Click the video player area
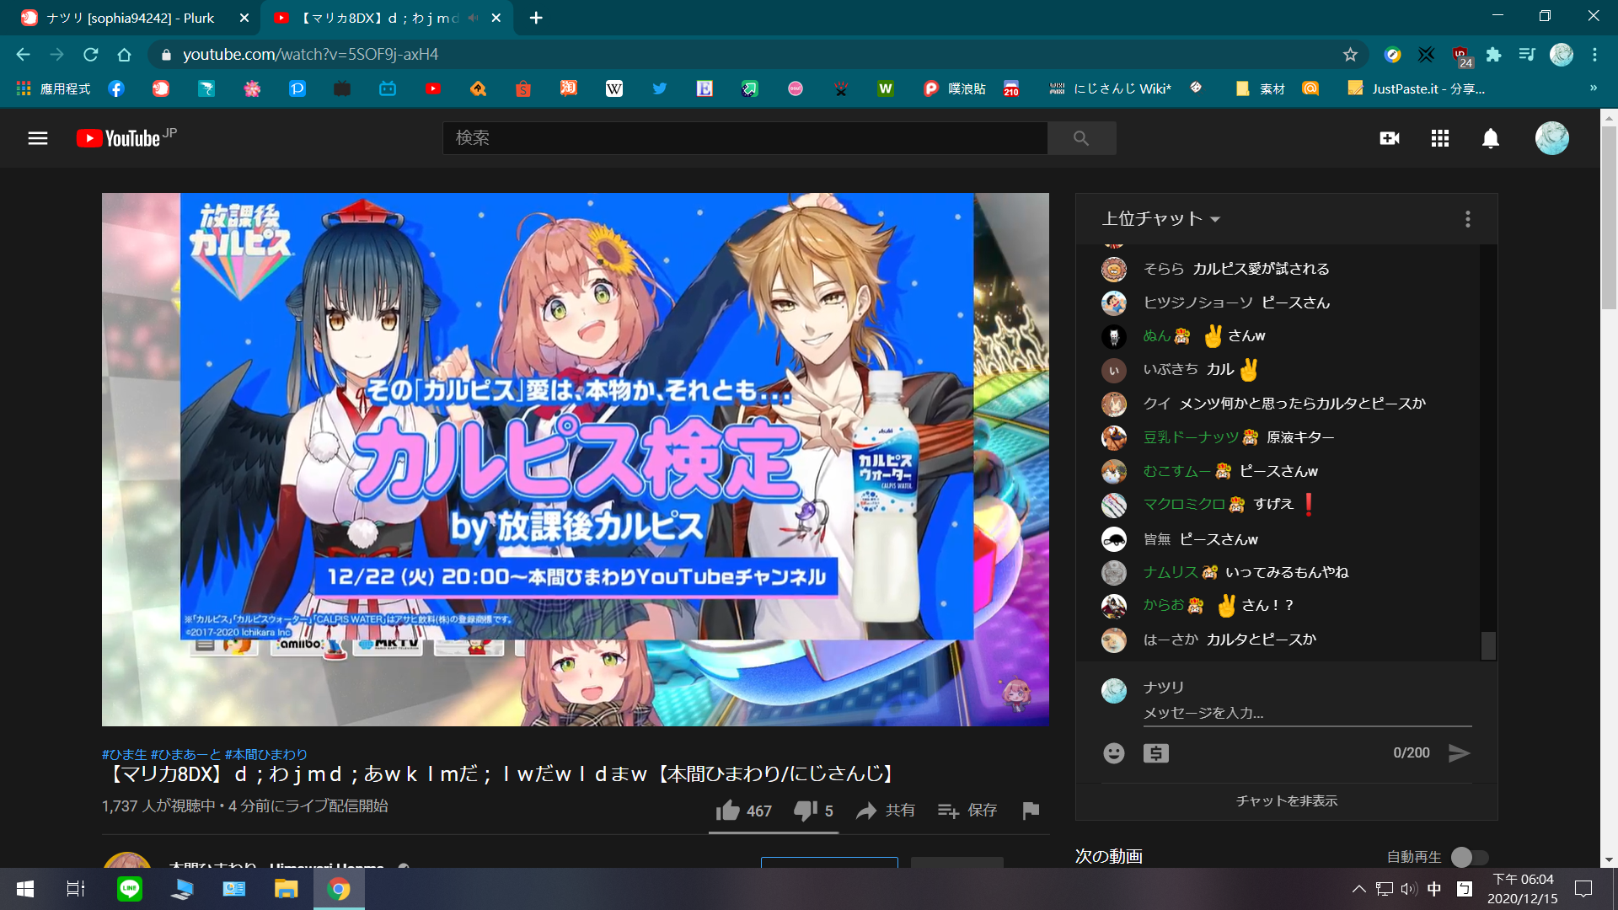The height and width of the screenshot is (910, 1618). pyautogui.click(x=576, y=459)
